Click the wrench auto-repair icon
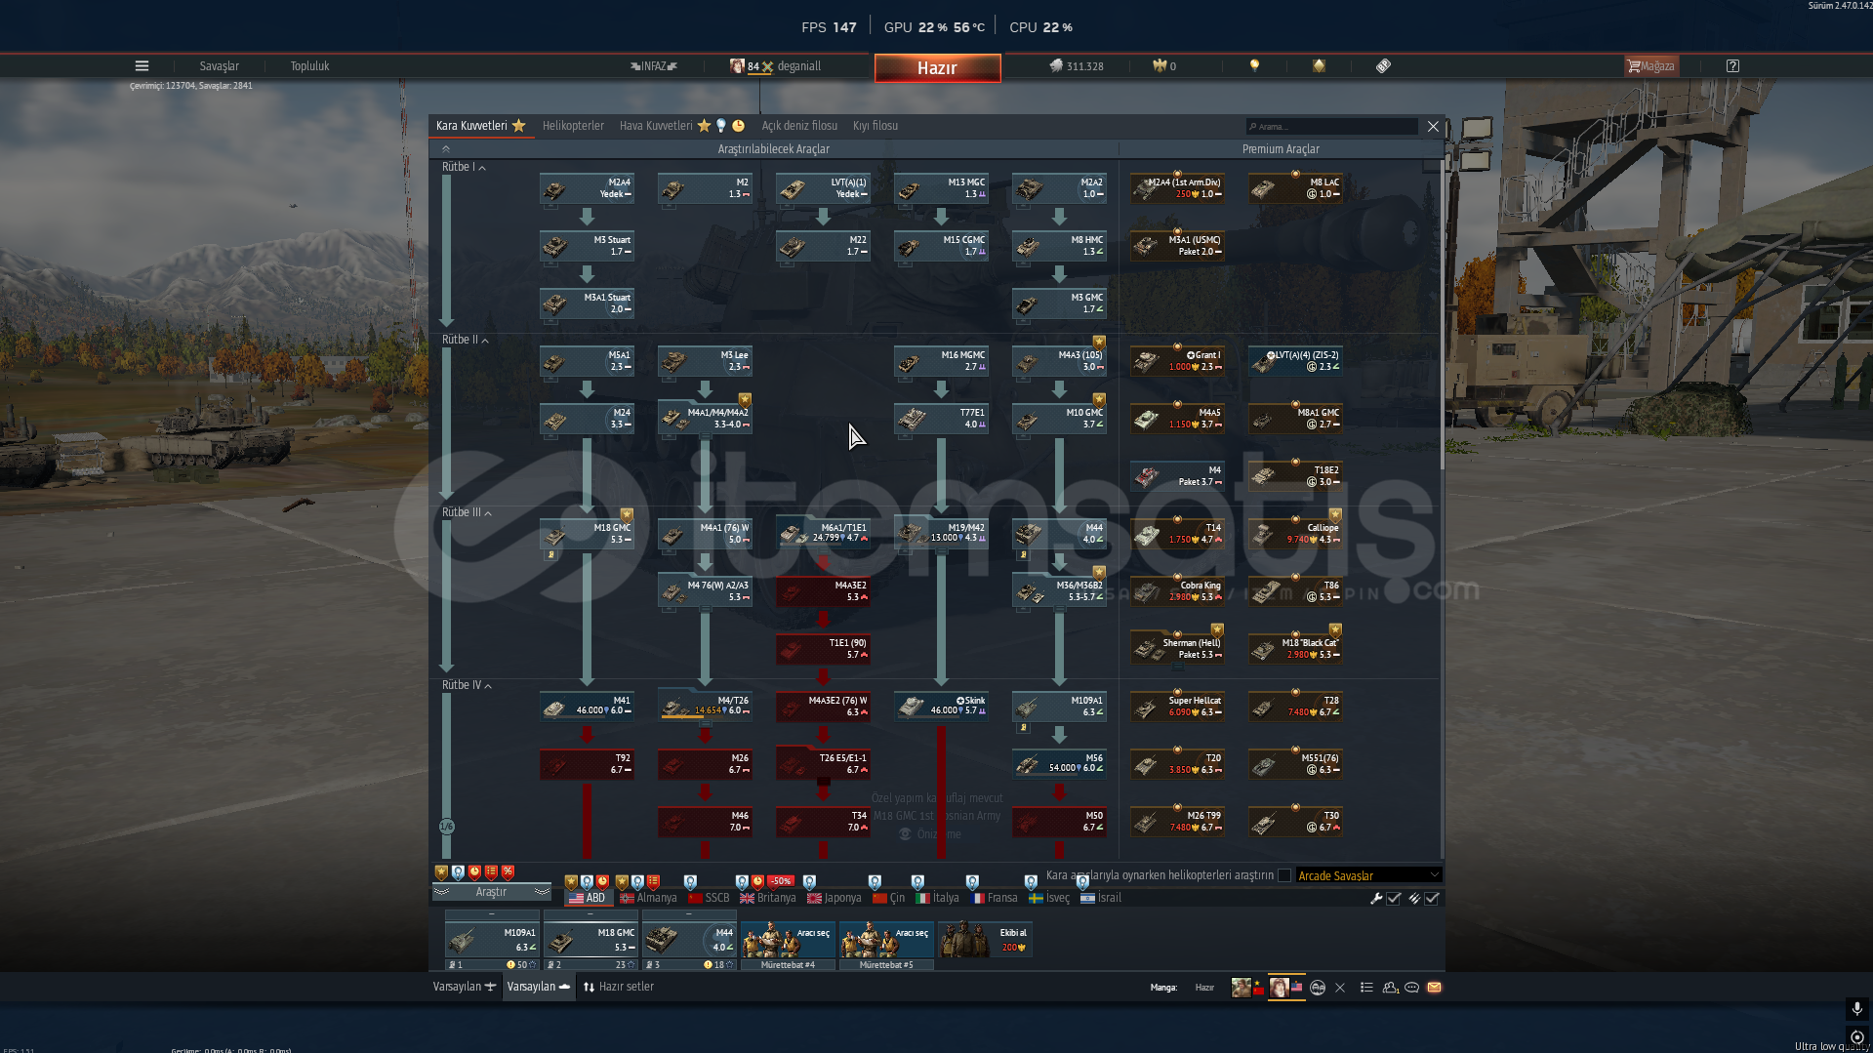 (x=1376, y=899)
